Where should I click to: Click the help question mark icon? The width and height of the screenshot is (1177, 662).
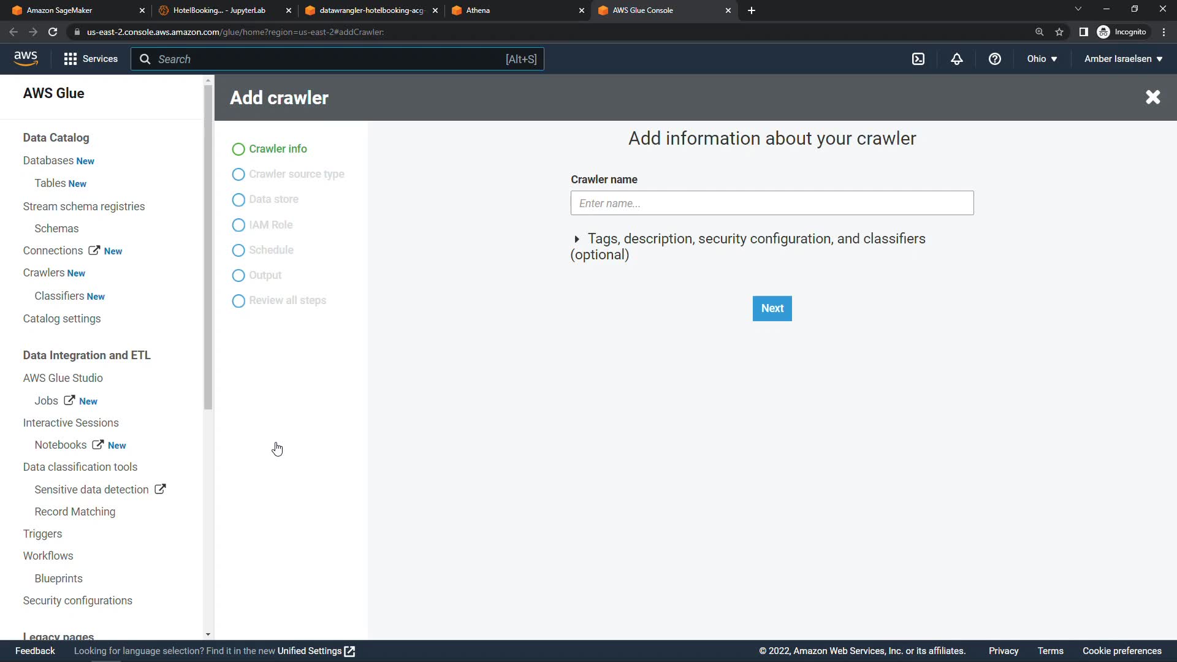pyautogui.click(x=995, y=59)
